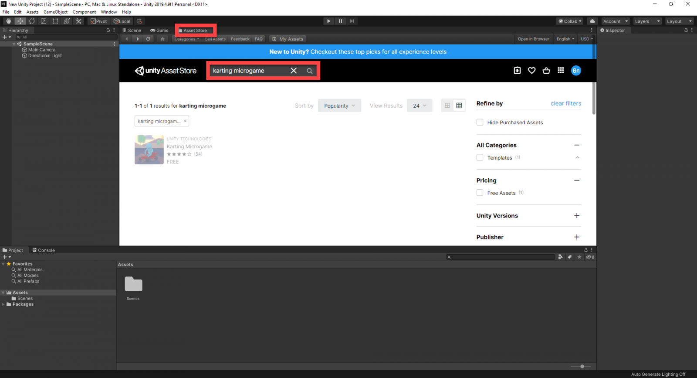697x378 pixels.
Task: Select the Rect tool
Action: click(55, 21)
